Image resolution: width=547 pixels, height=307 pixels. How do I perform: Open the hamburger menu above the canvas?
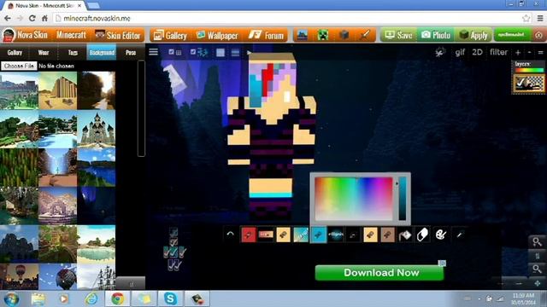[154, 52]
